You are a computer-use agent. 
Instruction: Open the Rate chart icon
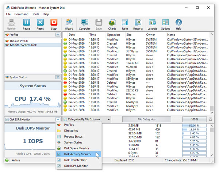(125, 24)
